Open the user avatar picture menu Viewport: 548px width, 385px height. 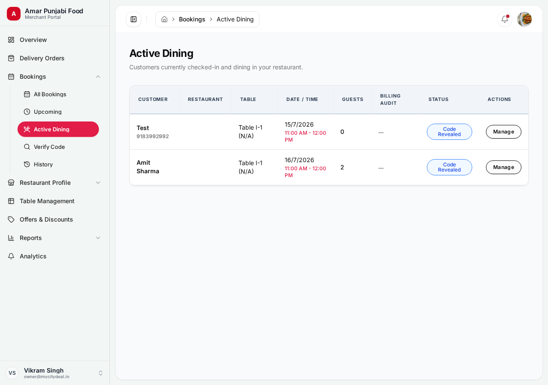[524, 19]
